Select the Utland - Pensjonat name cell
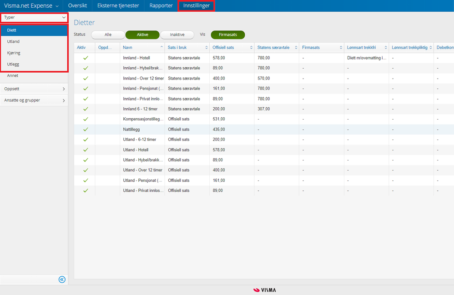Image resolution: width=454 pixels, height=295 pixels. [x=143, y=180]
